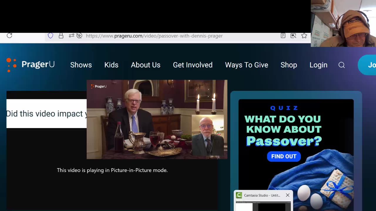Image resolution: width=376 pixels, height=211 pixels.
Task: Open the Ways To Give menu
Action: (x=246, y=65)
